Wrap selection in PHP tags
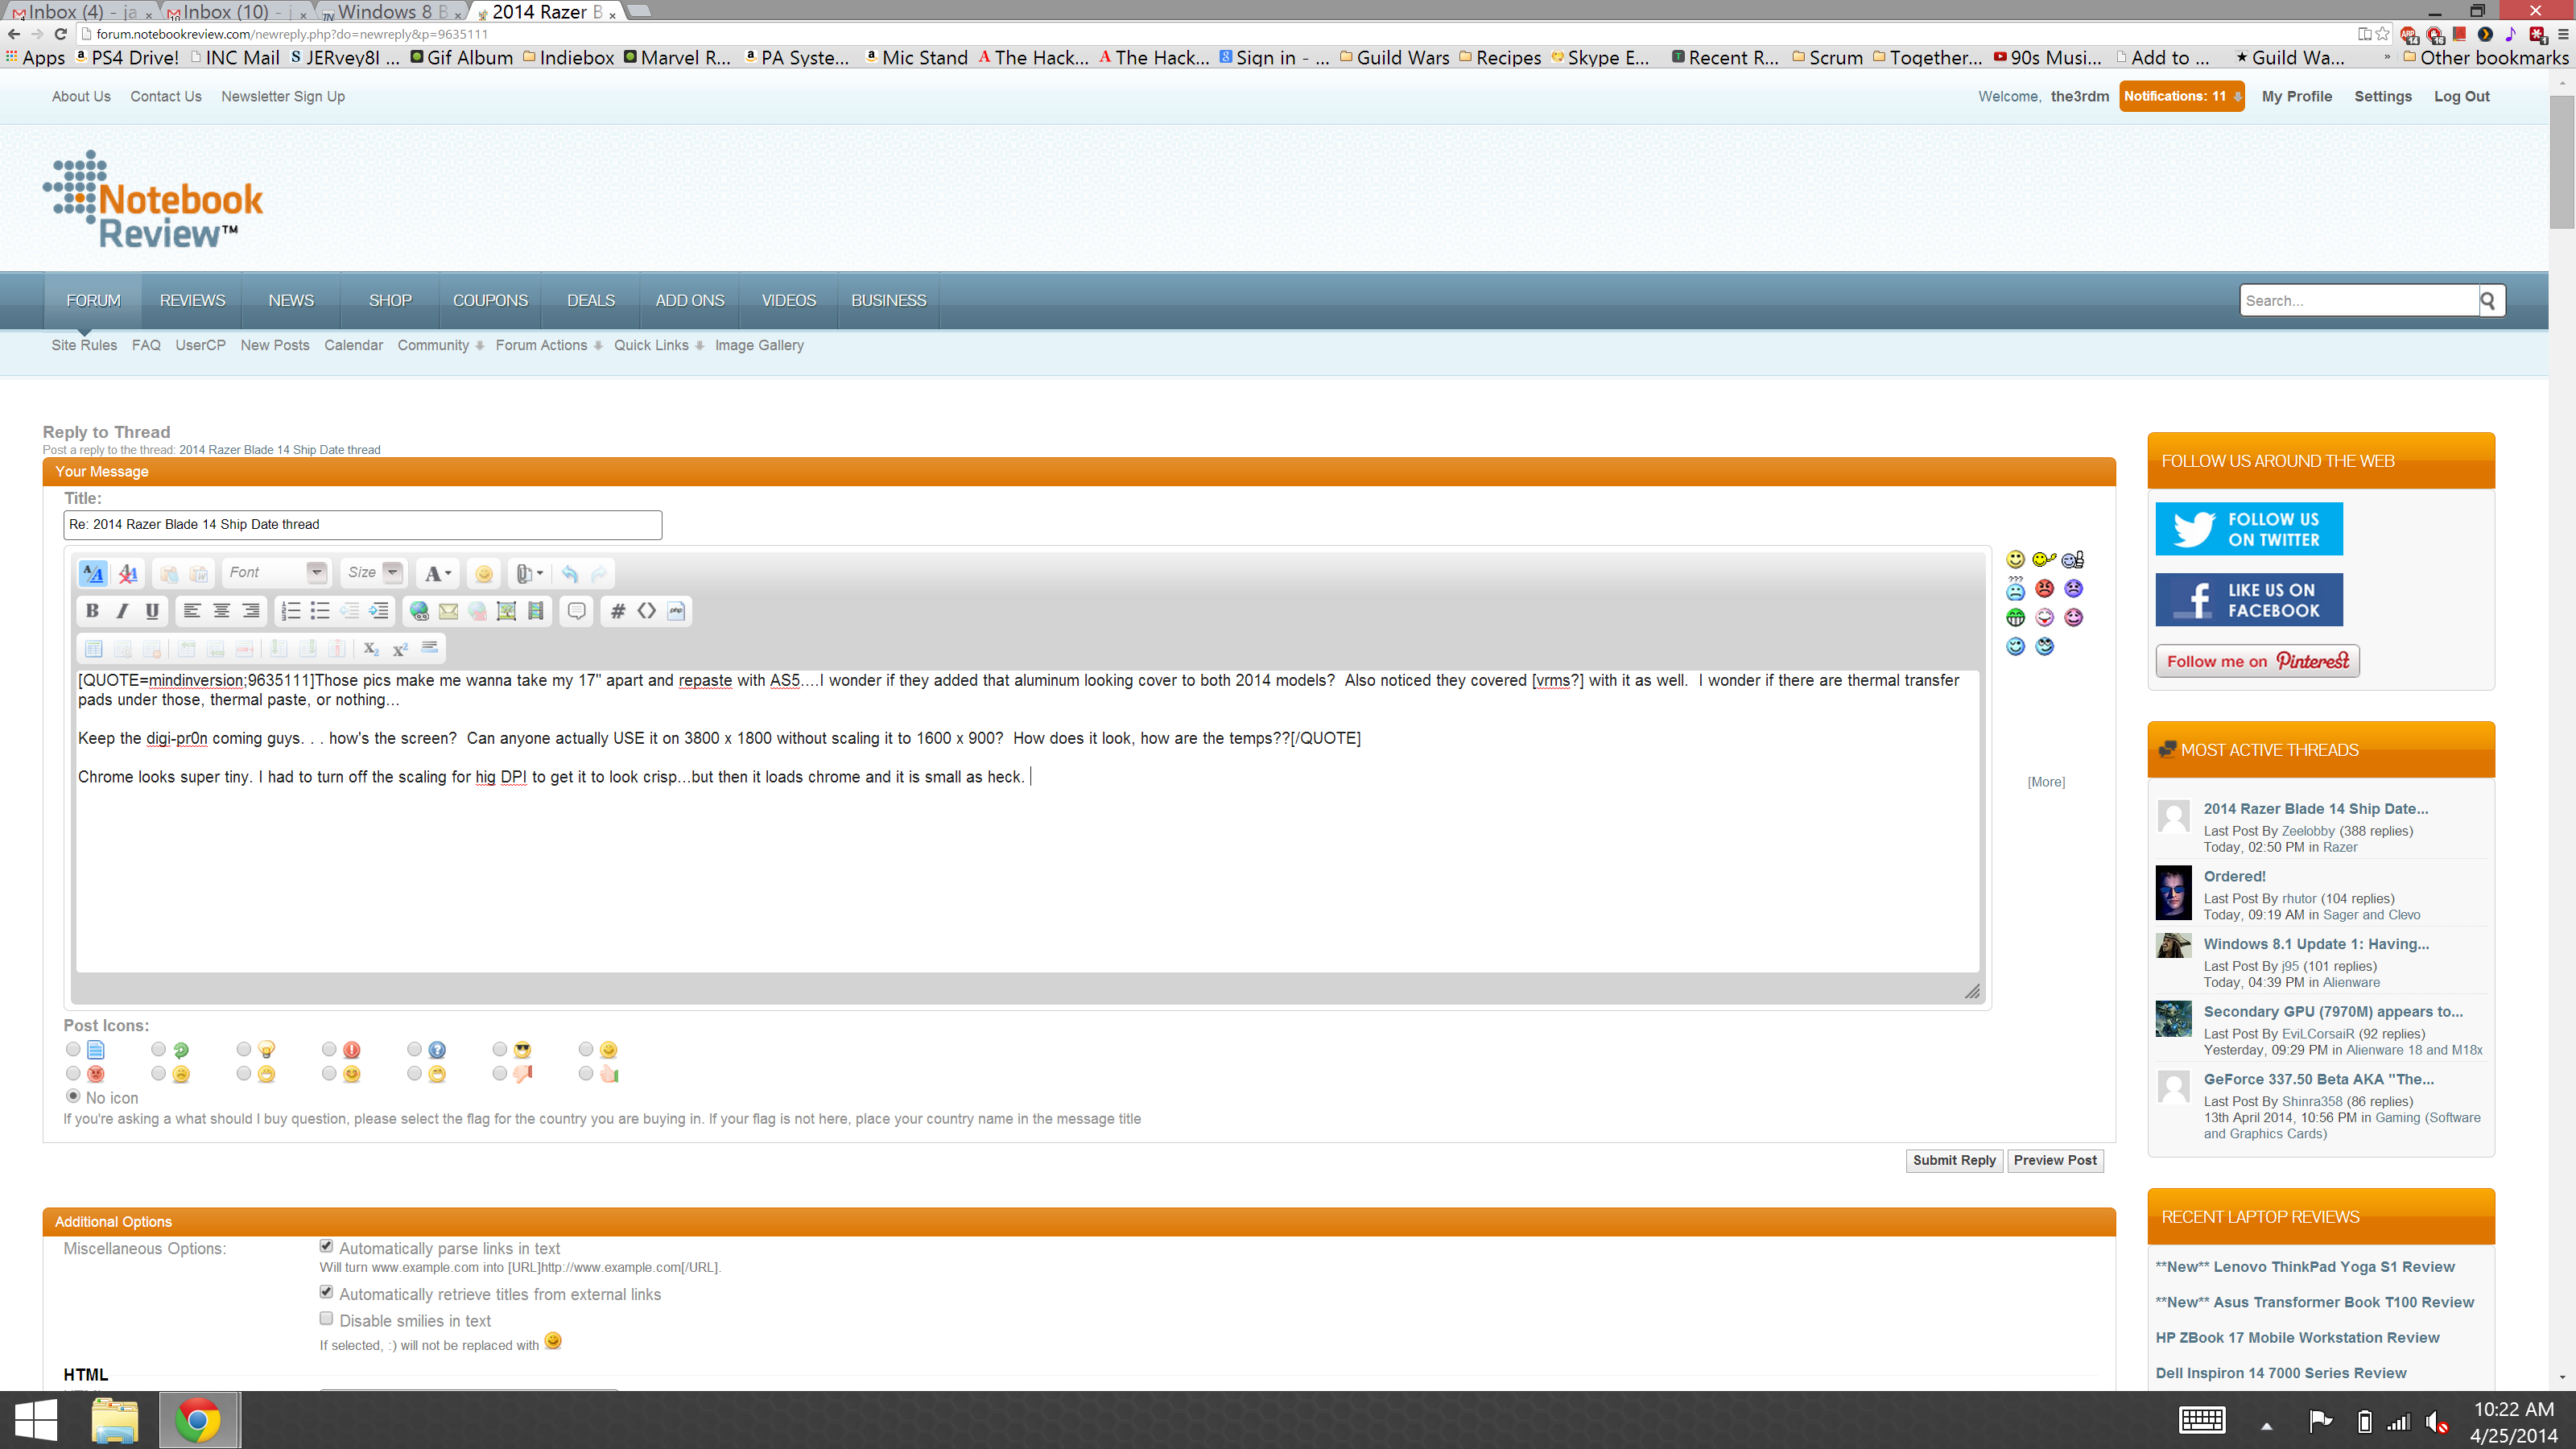 click(677, 611)
